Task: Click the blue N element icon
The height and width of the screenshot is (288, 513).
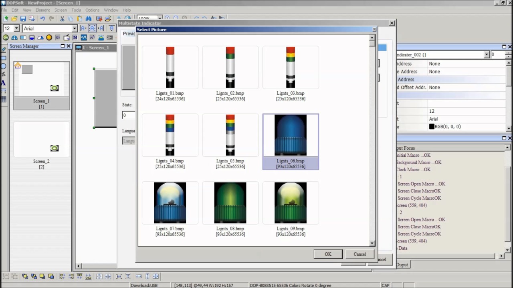Action: click(75, 38)
